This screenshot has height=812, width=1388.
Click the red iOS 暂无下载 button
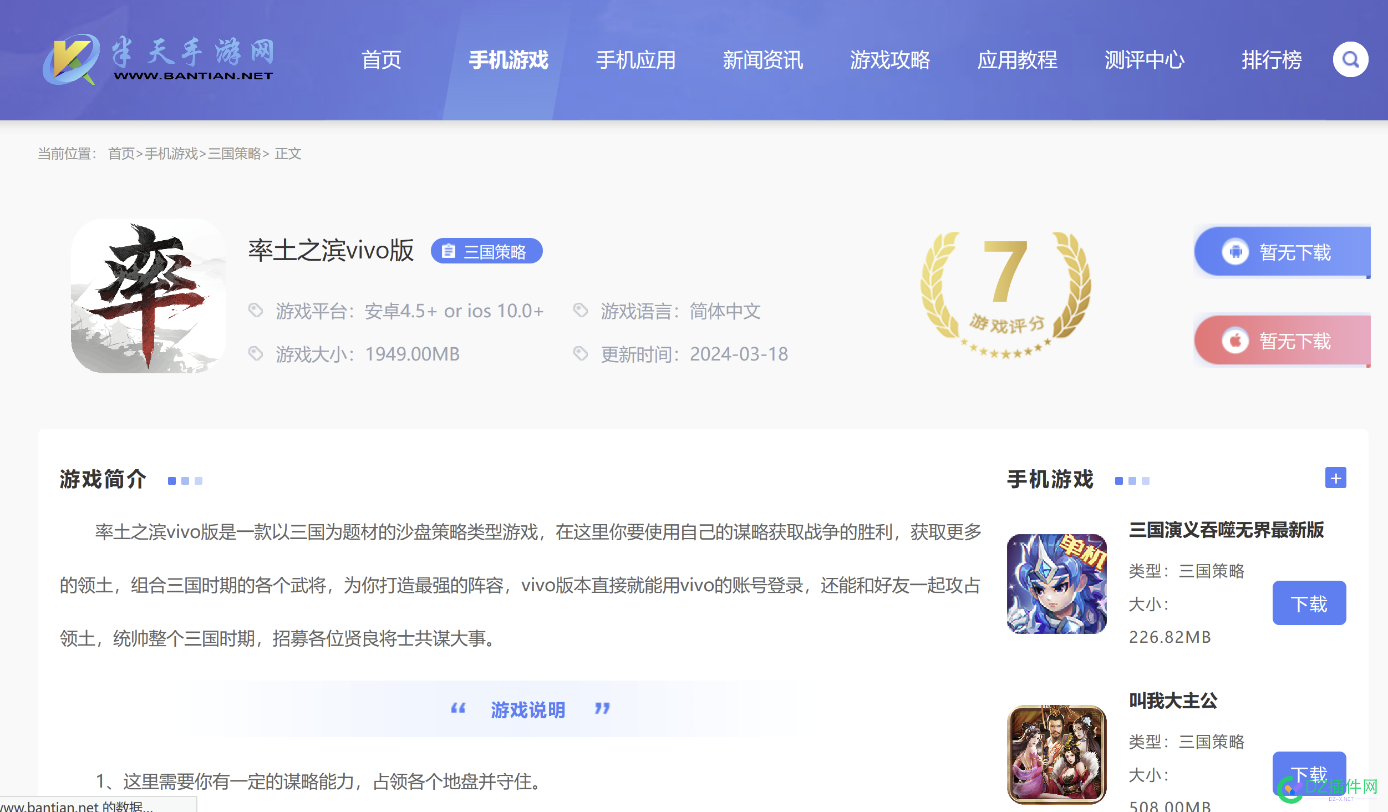coord(1282,341)
